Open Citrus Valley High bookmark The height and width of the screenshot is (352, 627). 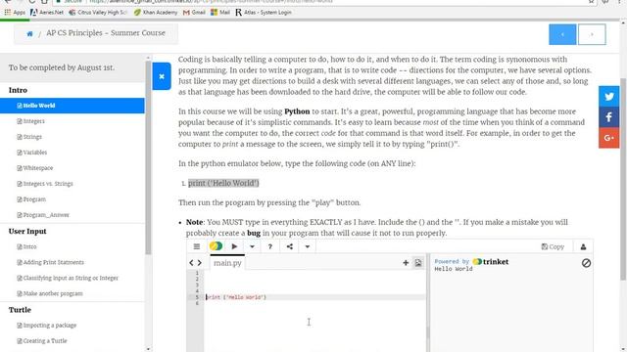(x=98, y=13)
